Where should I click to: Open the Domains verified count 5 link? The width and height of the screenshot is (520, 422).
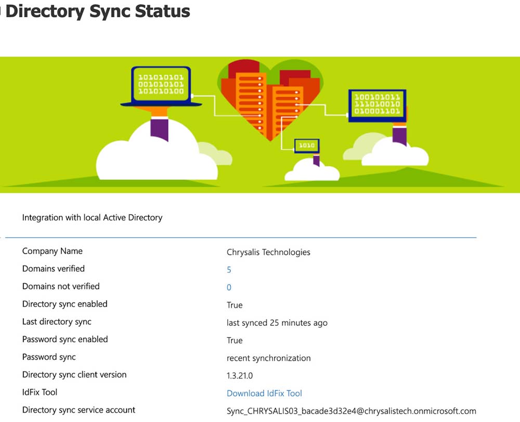pyautogui.click(x=229, y=270)
